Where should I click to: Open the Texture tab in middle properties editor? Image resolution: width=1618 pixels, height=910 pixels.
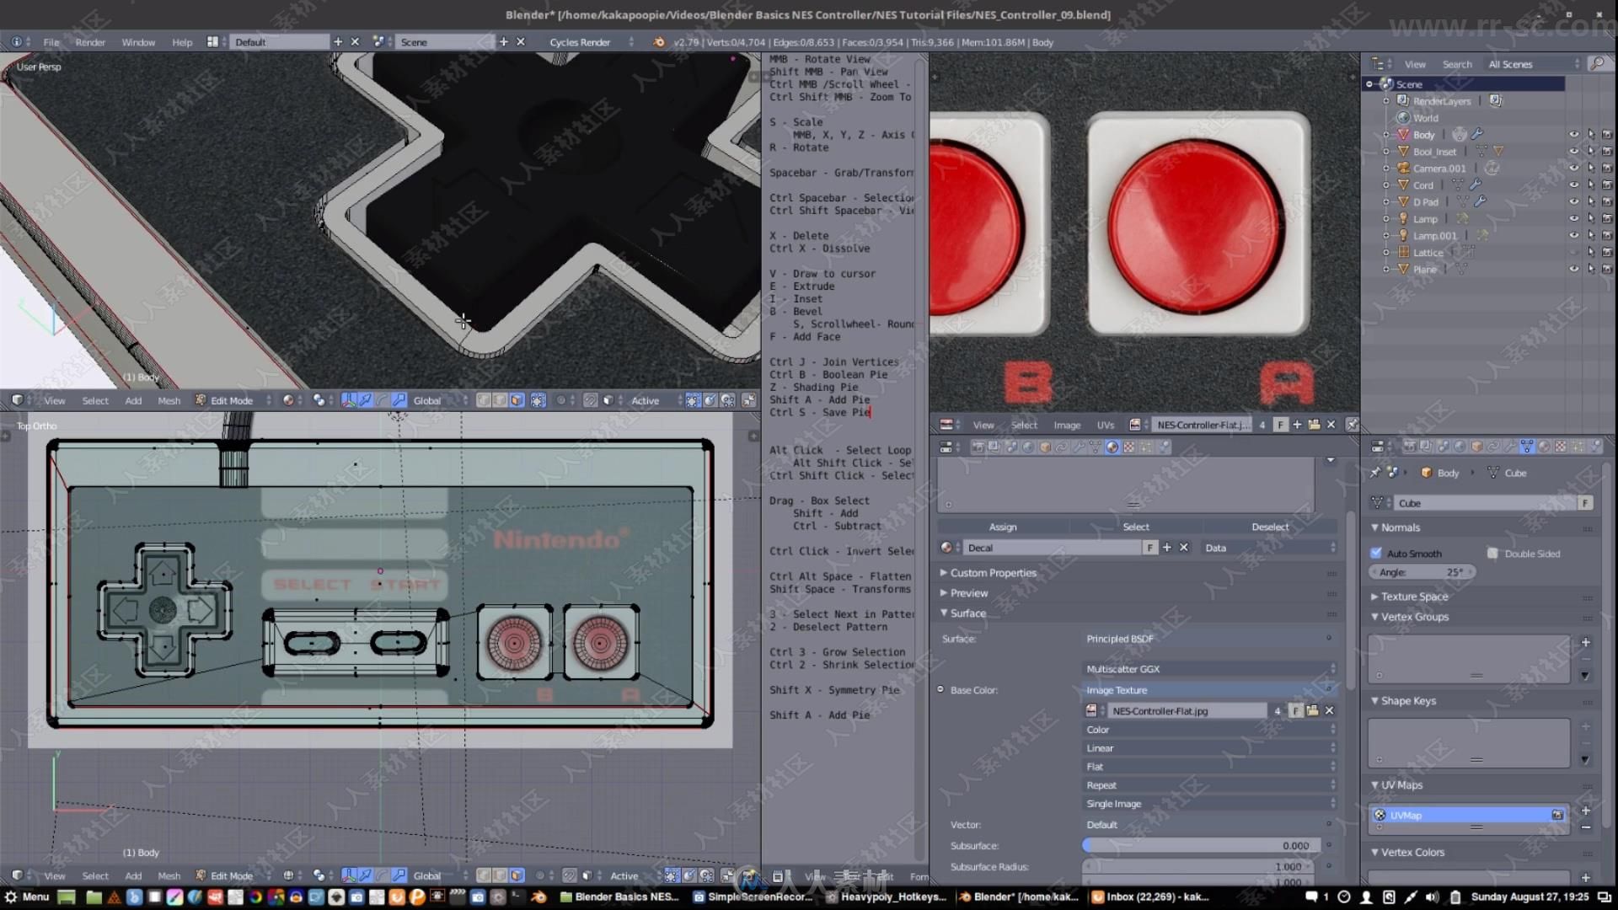pyautogui.click(x=1129, y=447)
